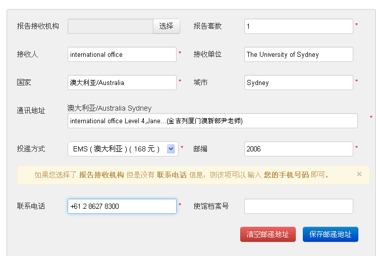Focus the 城市 field containing Sydney
Viewport: 376px width, 256px height.
point(298,82)
